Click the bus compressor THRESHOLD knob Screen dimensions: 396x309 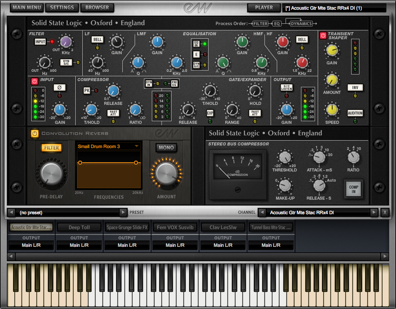point(285,157)
